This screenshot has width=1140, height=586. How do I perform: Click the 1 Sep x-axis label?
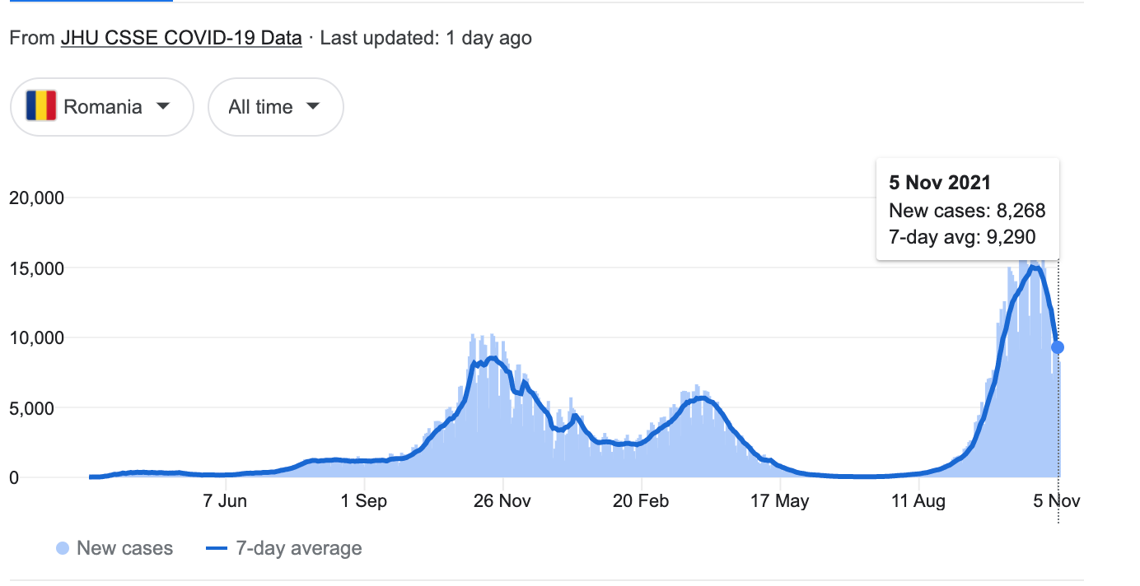(x=363, y=500)
